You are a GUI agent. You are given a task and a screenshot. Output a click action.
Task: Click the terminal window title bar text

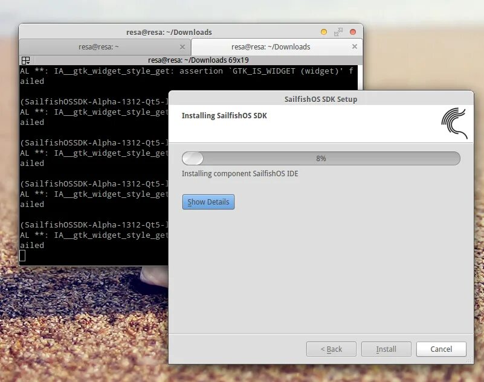169,32
